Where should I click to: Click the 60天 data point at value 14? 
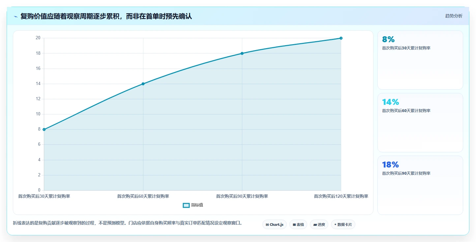click(x=143, y=84)
